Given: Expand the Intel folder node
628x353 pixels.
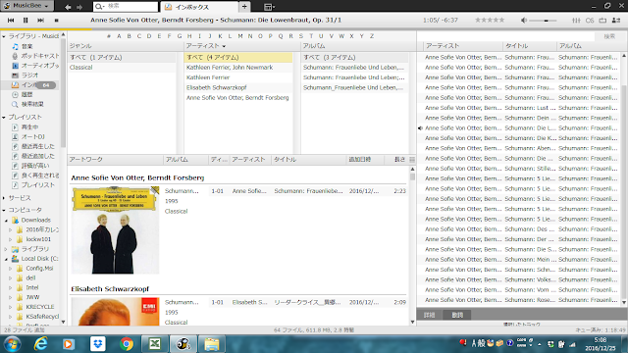Looking at the screenshot, I should click(x=11, y=287).
